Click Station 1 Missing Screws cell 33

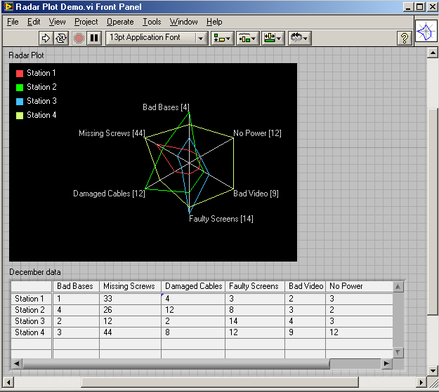130,299
